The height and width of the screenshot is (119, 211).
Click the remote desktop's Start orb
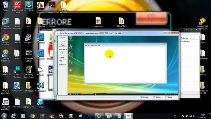point(70,94)
